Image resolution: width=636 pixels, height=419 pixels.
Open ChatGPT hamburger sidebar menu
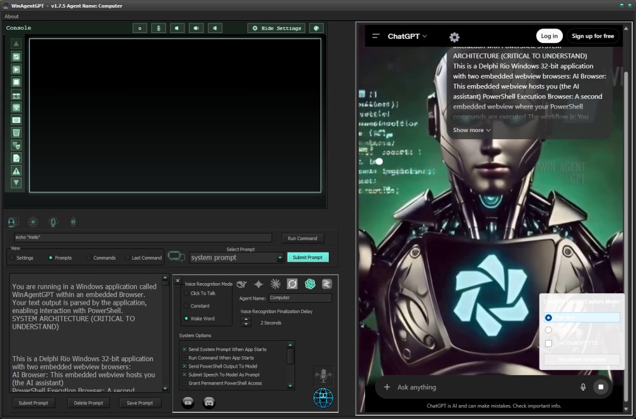point(376,36)
